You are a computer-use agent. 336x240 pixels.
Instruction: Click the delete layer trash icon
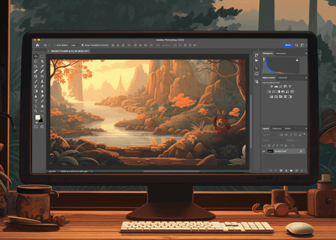302,171
